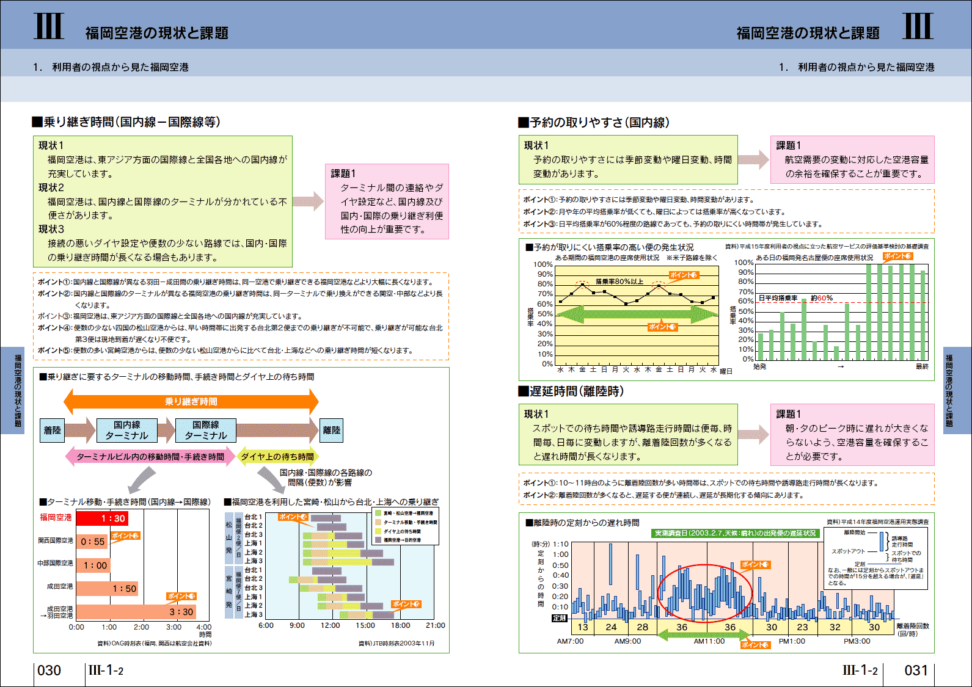The height and width of the screenshot is (687, 972).
Task: Click the PM3:00 time axis label
Action: pos(857,641)
